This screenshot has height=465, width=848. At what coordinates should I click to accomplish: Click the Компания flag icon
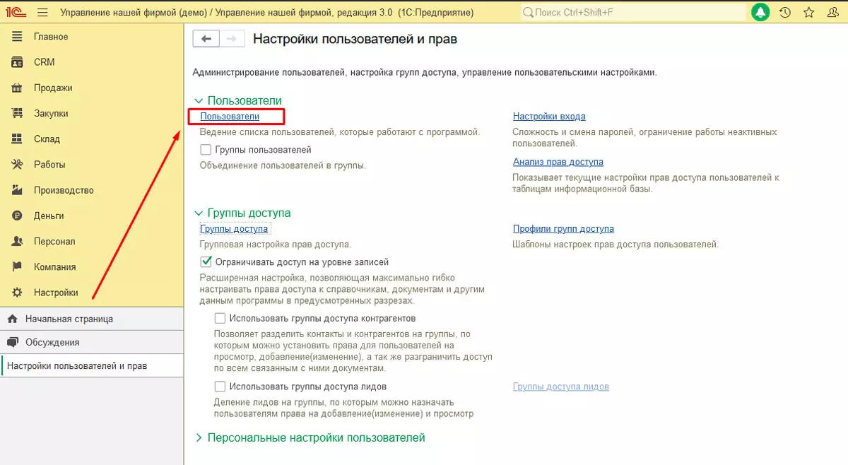point(18,267)
